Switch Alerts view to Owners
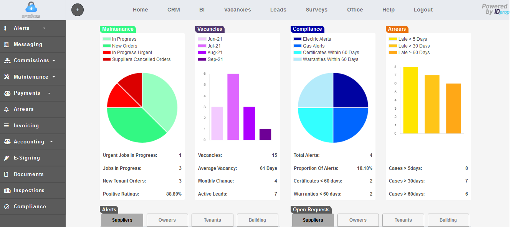The width and height of the screenshot is (511, 227). pos(167,220)
